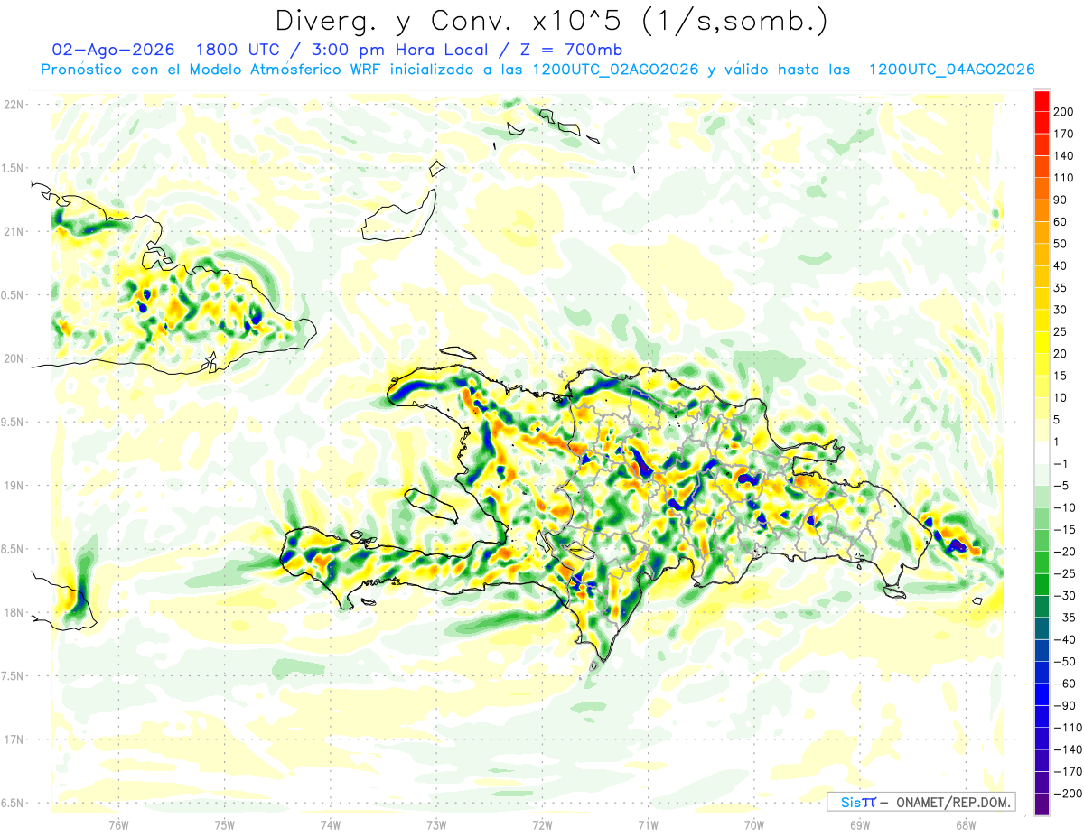Click the 'Sis' logo in the credit box

pos(851,802)
